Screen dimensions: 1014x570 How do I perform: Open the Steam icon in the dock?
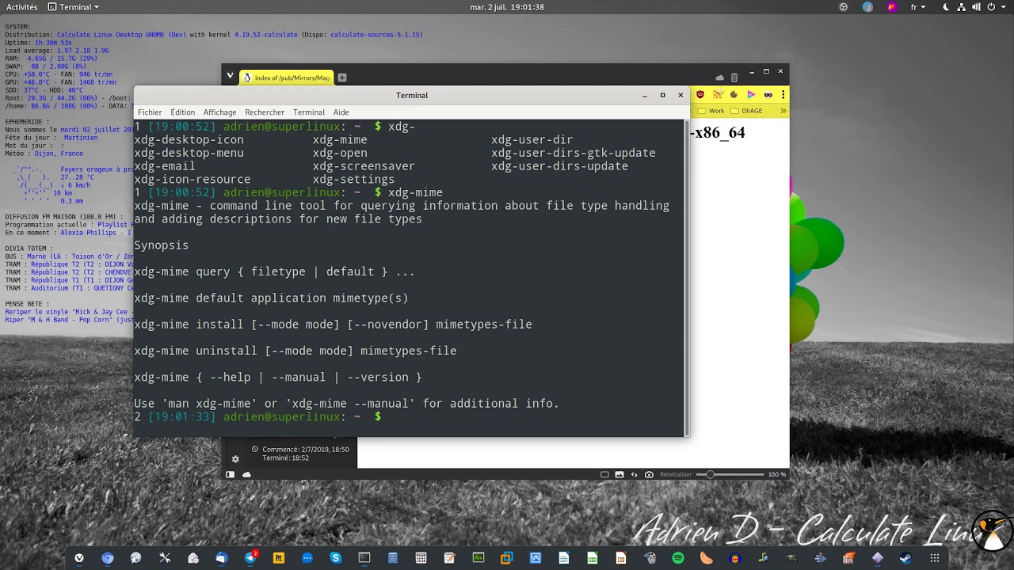click(x=906, y=558)
